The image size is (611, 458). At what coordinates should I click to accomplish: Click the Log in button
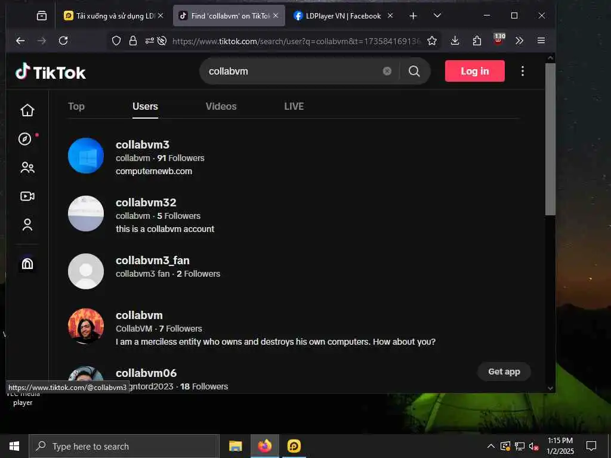pyautogui.click(x=474, y=71)
